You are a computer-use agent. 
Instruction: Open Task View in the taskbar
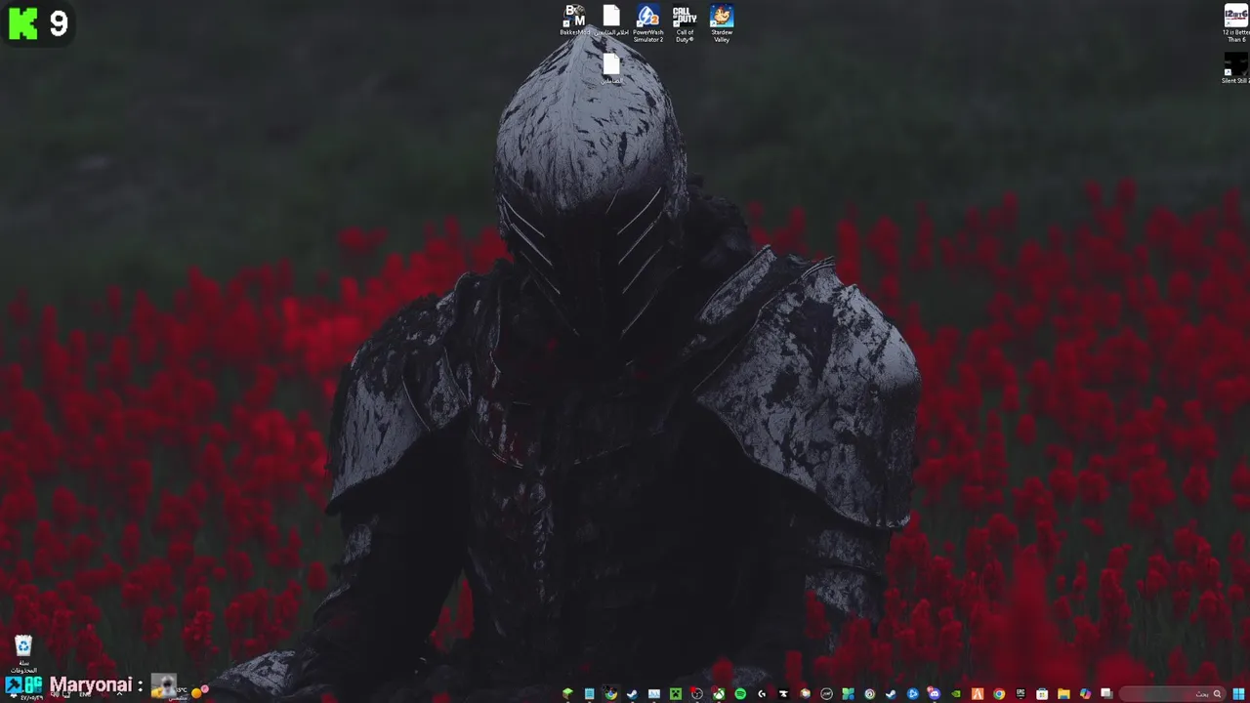[x=1106, y=693]
